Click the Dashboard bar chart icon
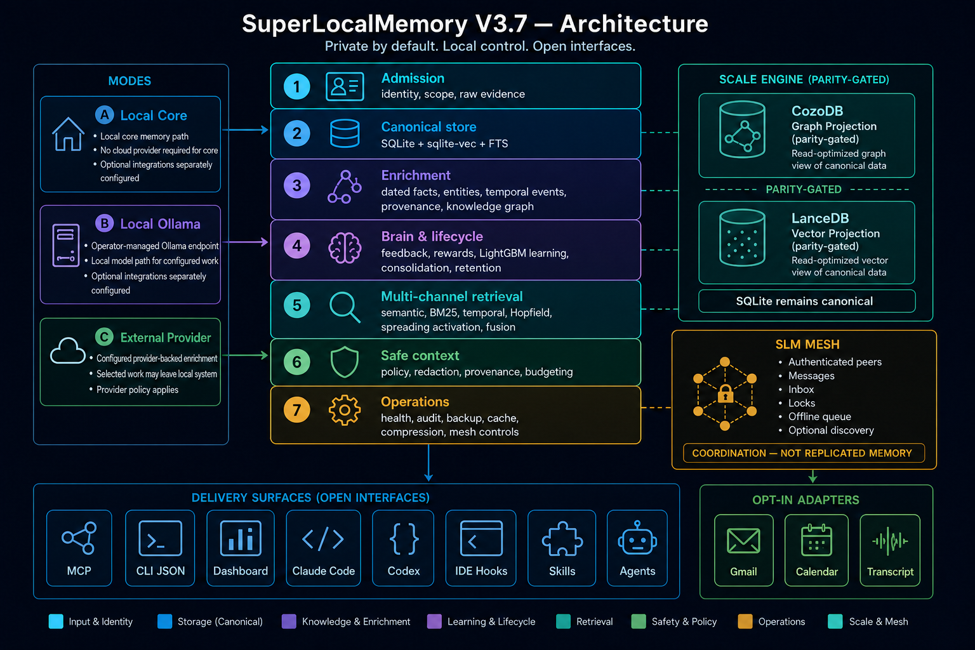 pyautogui.click(x=241, y=538)
